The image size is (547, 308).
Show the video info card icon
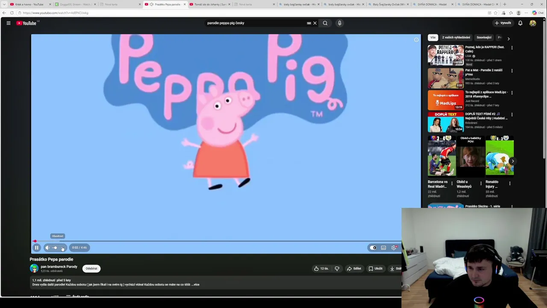(x=416, y=40)
